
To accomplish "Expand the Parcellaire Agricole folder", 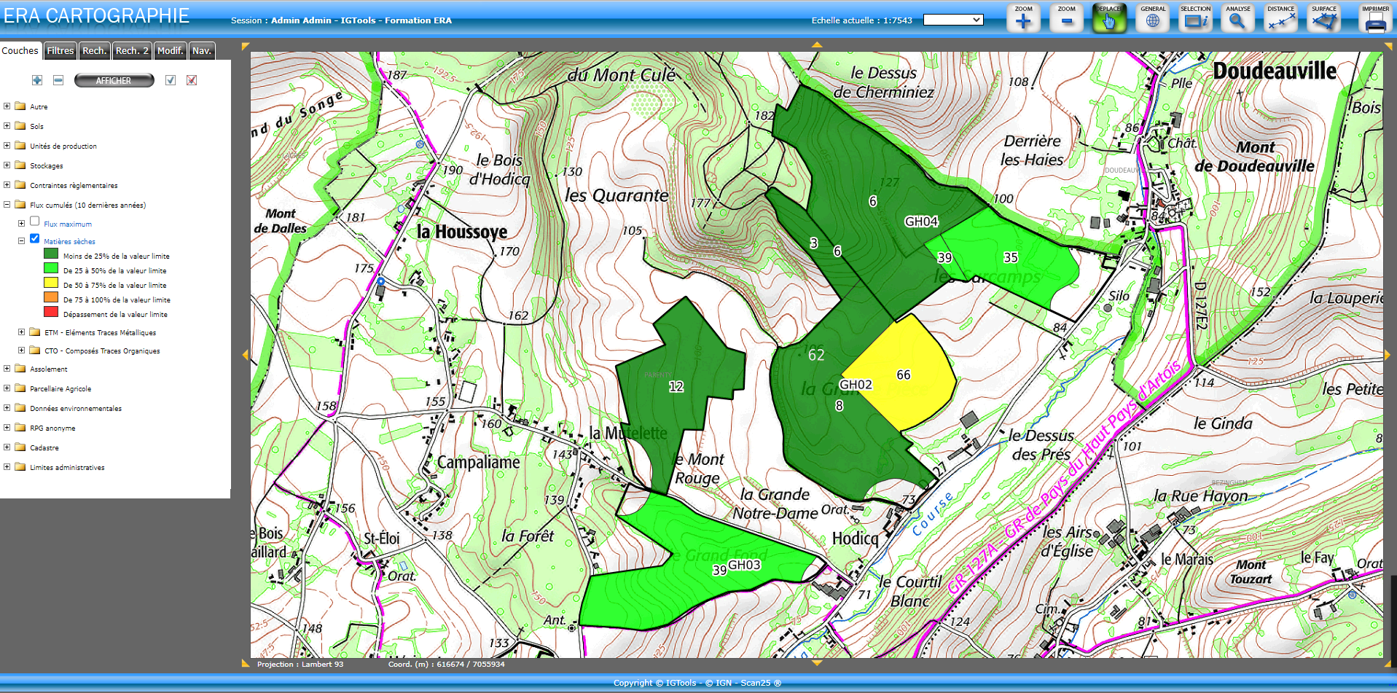I will pyautogui.click(x=7, y=388).
